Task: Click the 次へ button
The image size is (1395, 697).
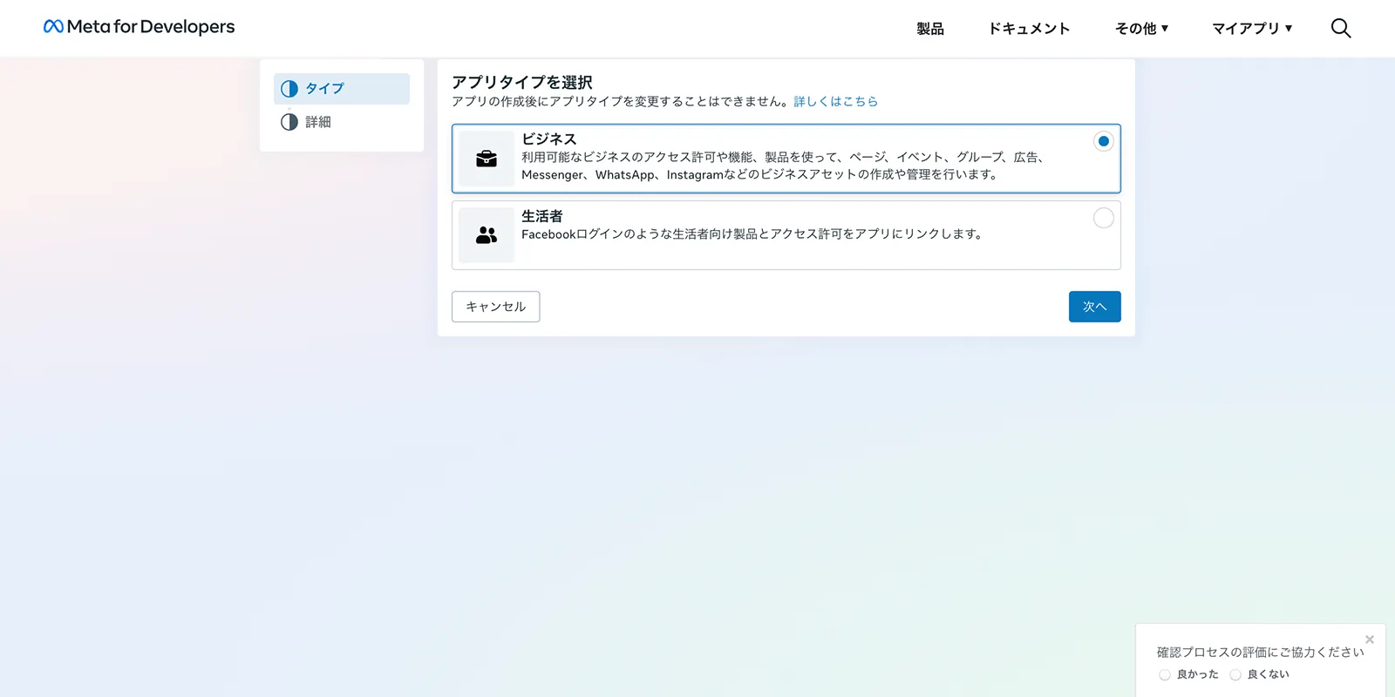Action: tap(1095, 307)
